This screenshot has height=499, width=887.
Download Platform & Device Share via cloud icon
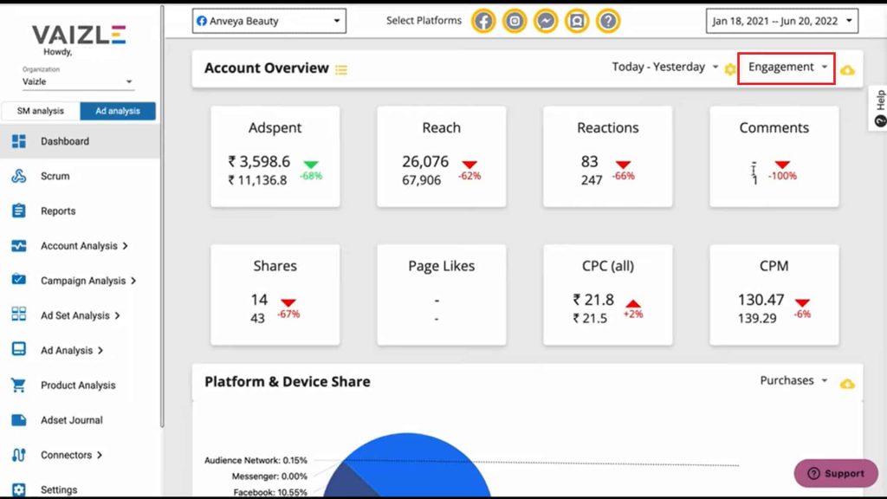tap(847, 384)
